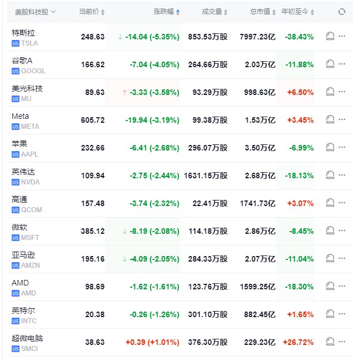Open more options for 谷歌A row

pos(342,64)
